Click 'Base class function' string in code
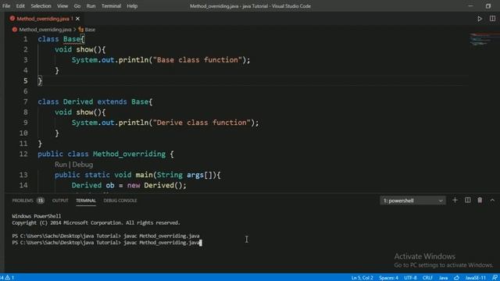Image resolution: width=500 pixels, height=281 pixels. click(x=198, y=60)
